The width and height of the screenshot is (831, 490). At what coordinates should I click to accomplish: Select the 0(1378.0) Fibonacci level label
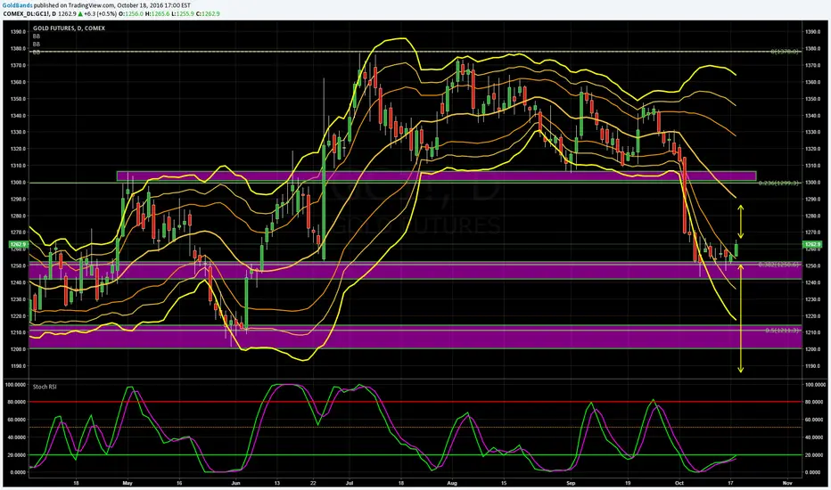(x=784, y=52)
